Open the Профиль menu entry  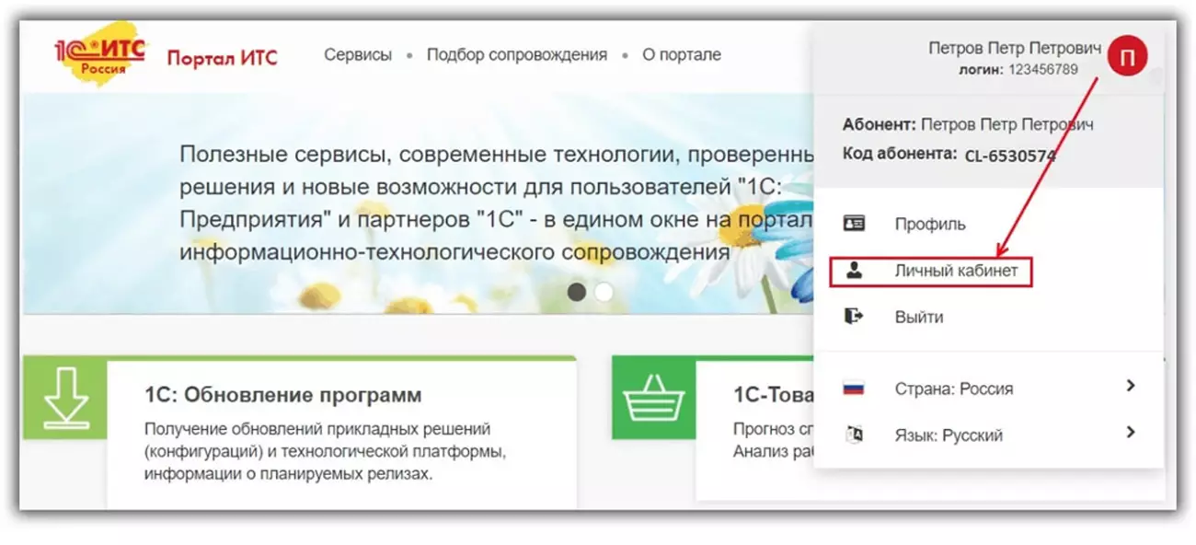pyautogui.click(x=930, y=224)
